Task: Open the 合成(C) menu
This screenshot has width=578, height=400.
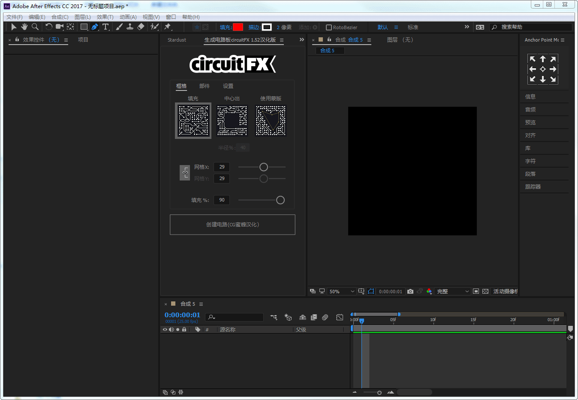Action: point(60,17)
